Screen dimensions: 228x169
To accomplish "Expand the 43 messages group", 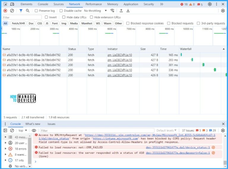I will pyautogui.click(x=6, y=137).
